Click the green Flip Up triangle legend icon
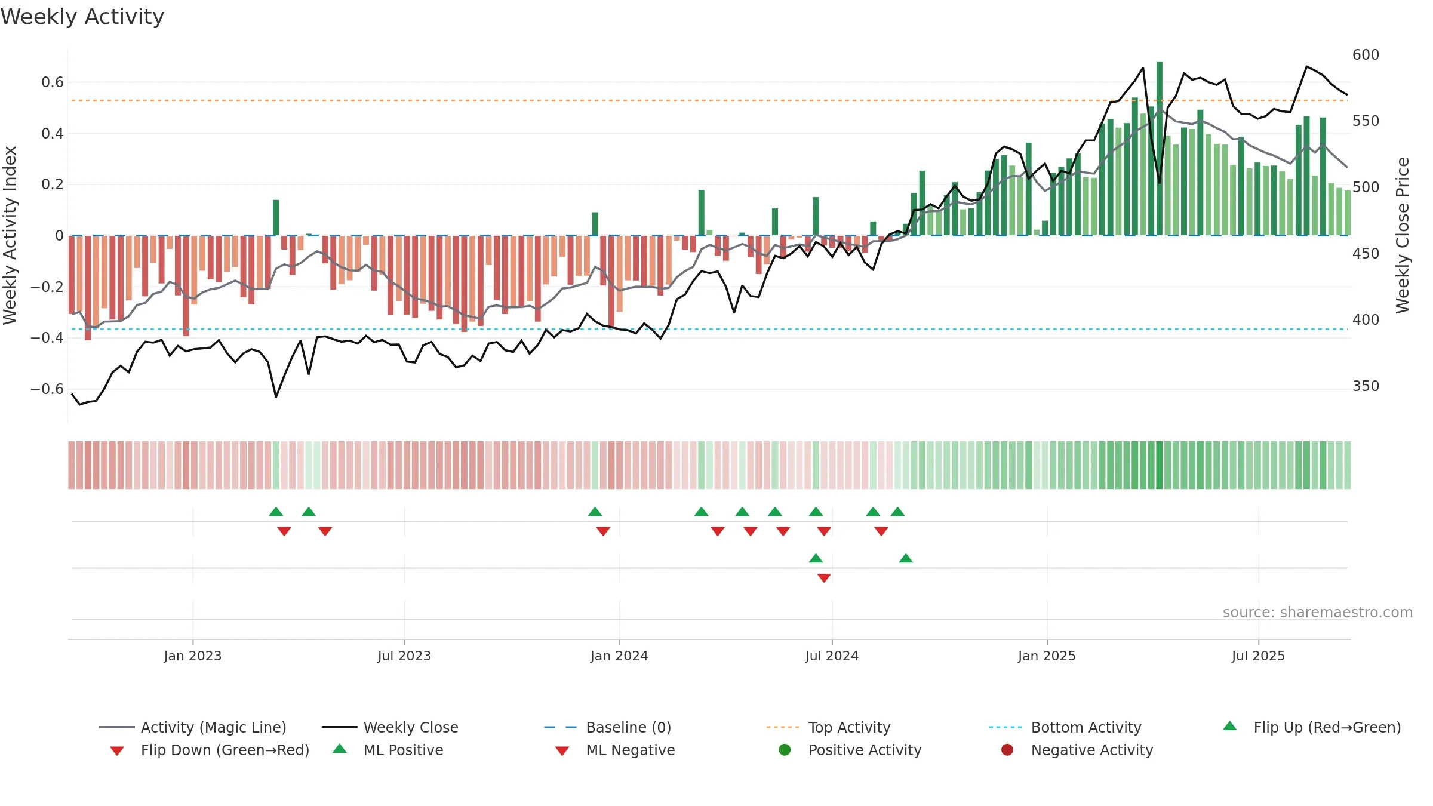 (x=1229, y=726)
